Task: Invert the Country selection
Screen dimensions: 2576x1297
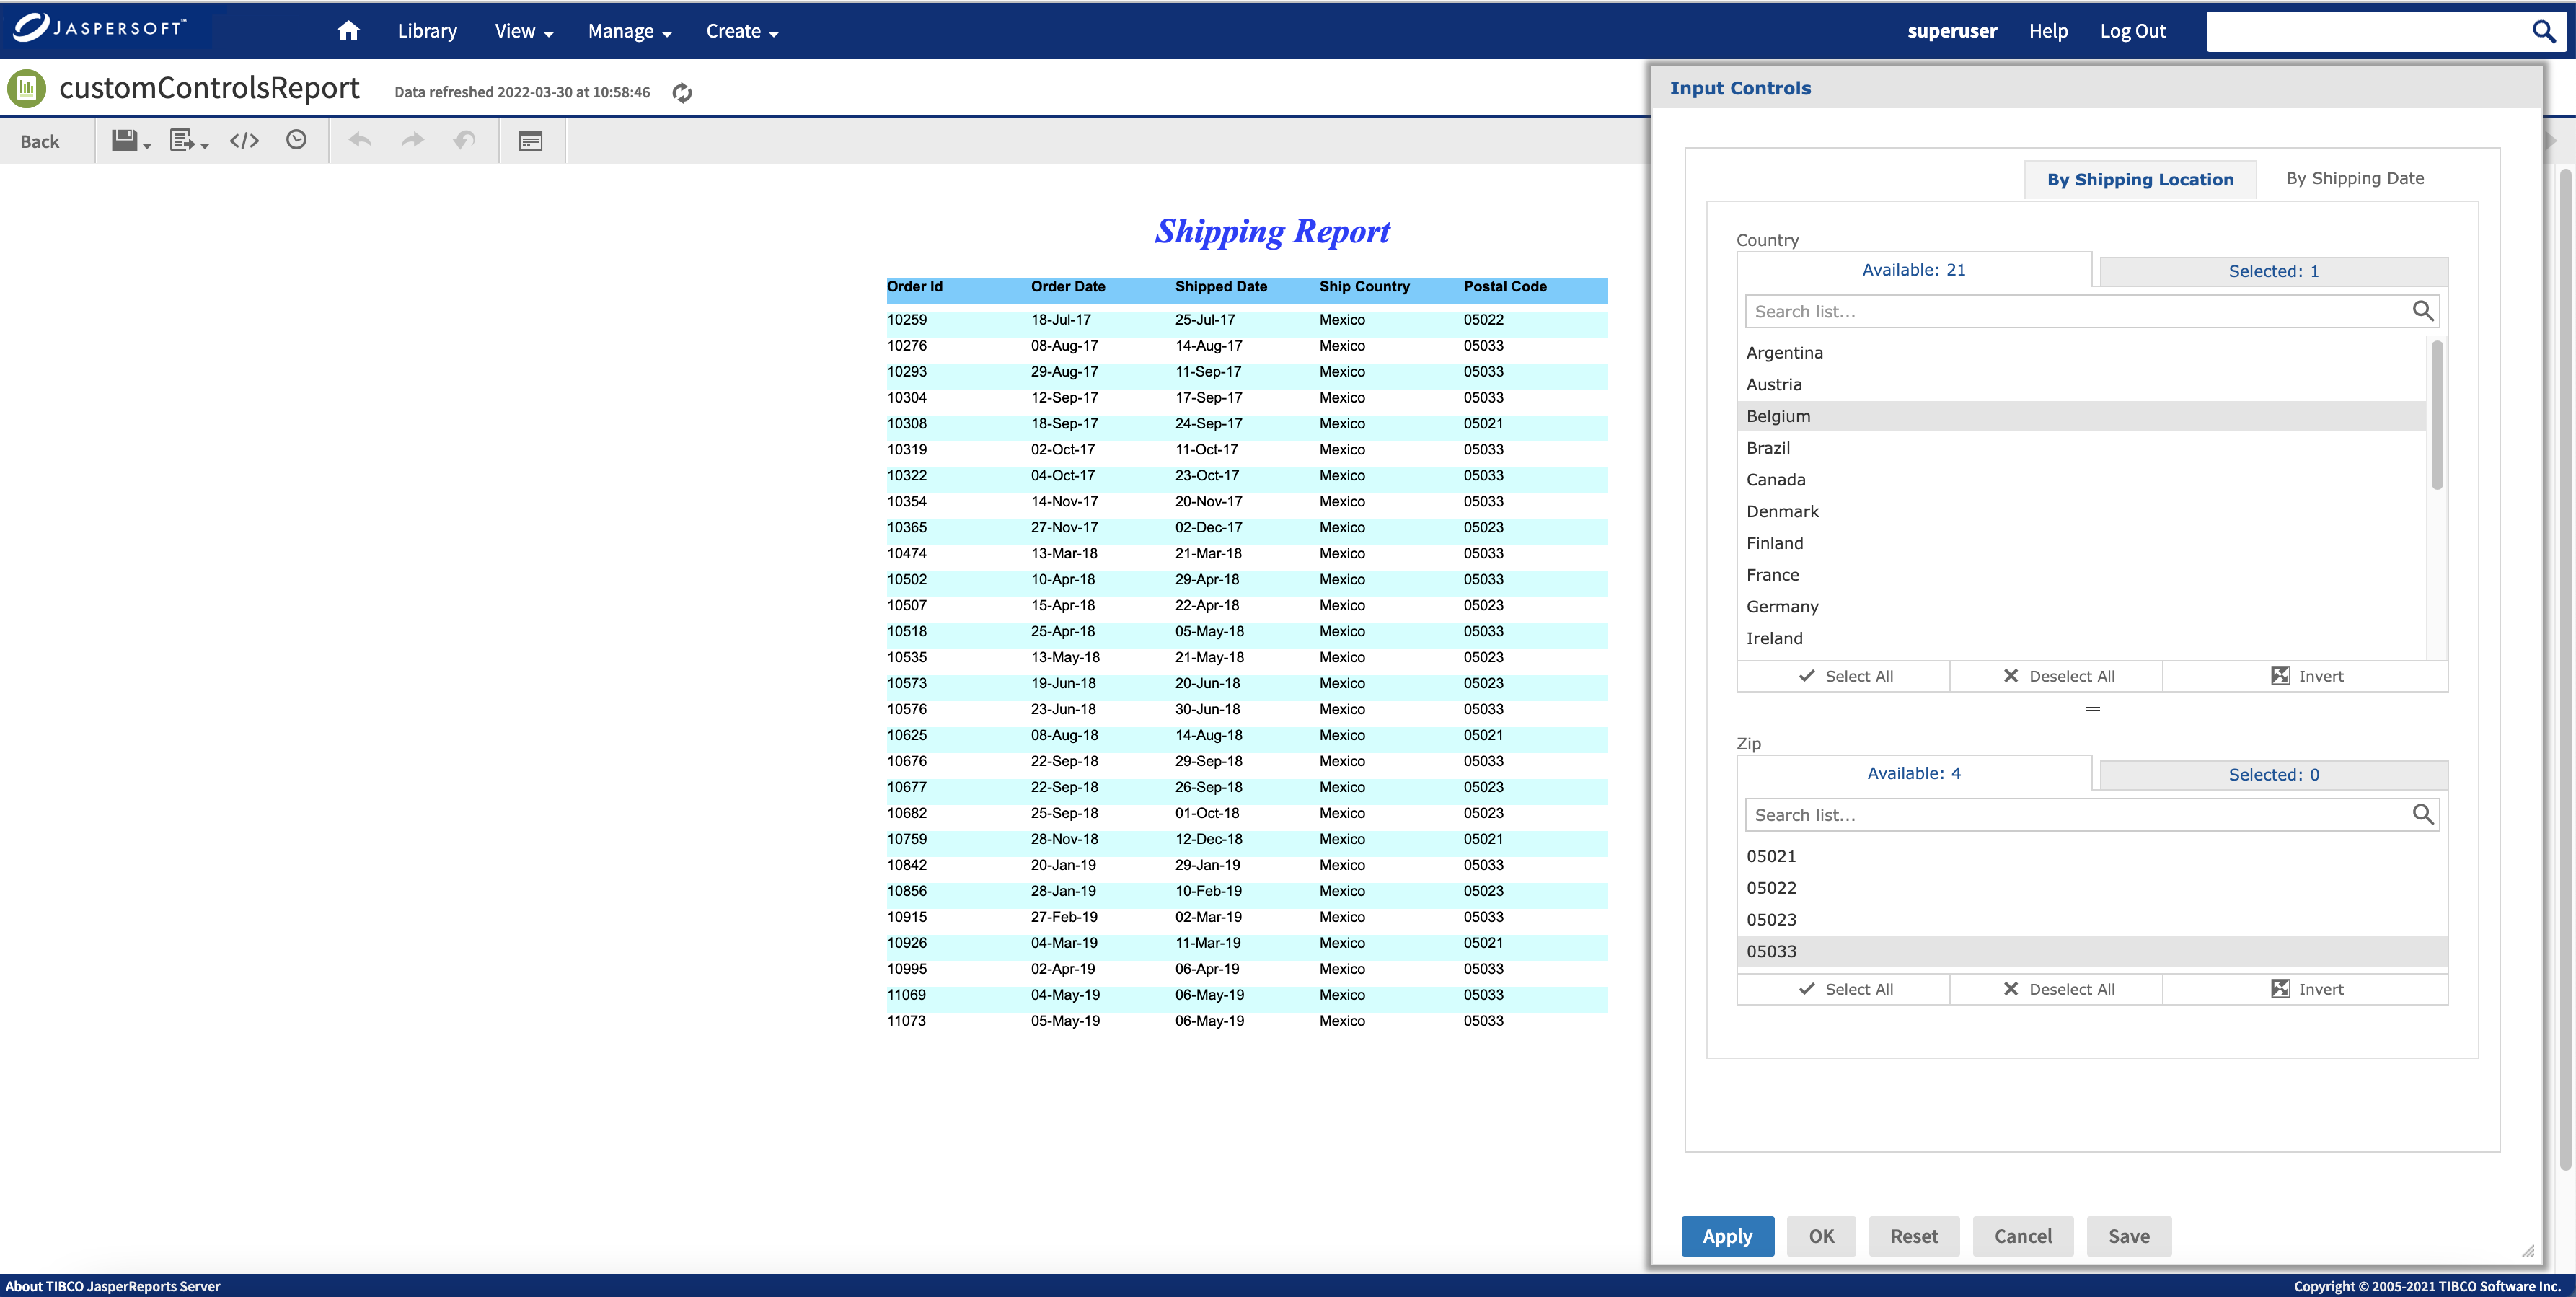Action: pyautogui.click(x=2306, y=676)
